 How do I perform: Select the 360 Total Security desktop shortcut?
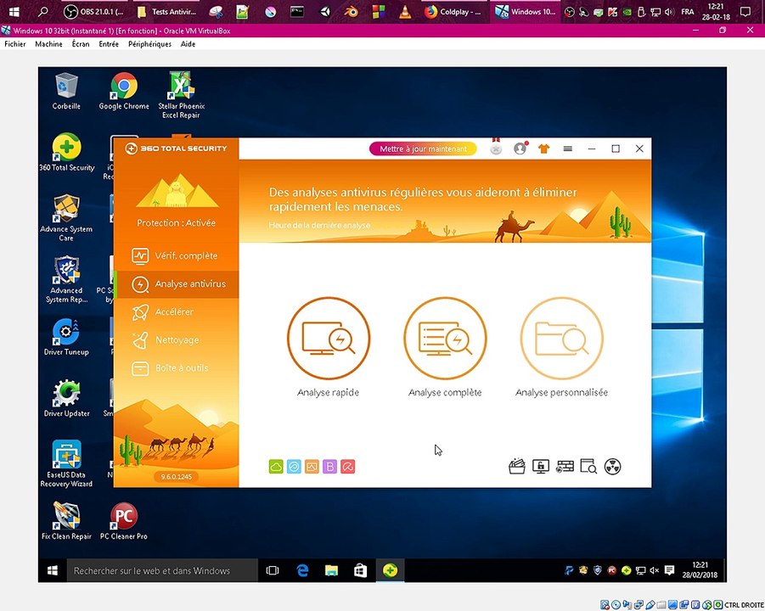coord(66,152)
